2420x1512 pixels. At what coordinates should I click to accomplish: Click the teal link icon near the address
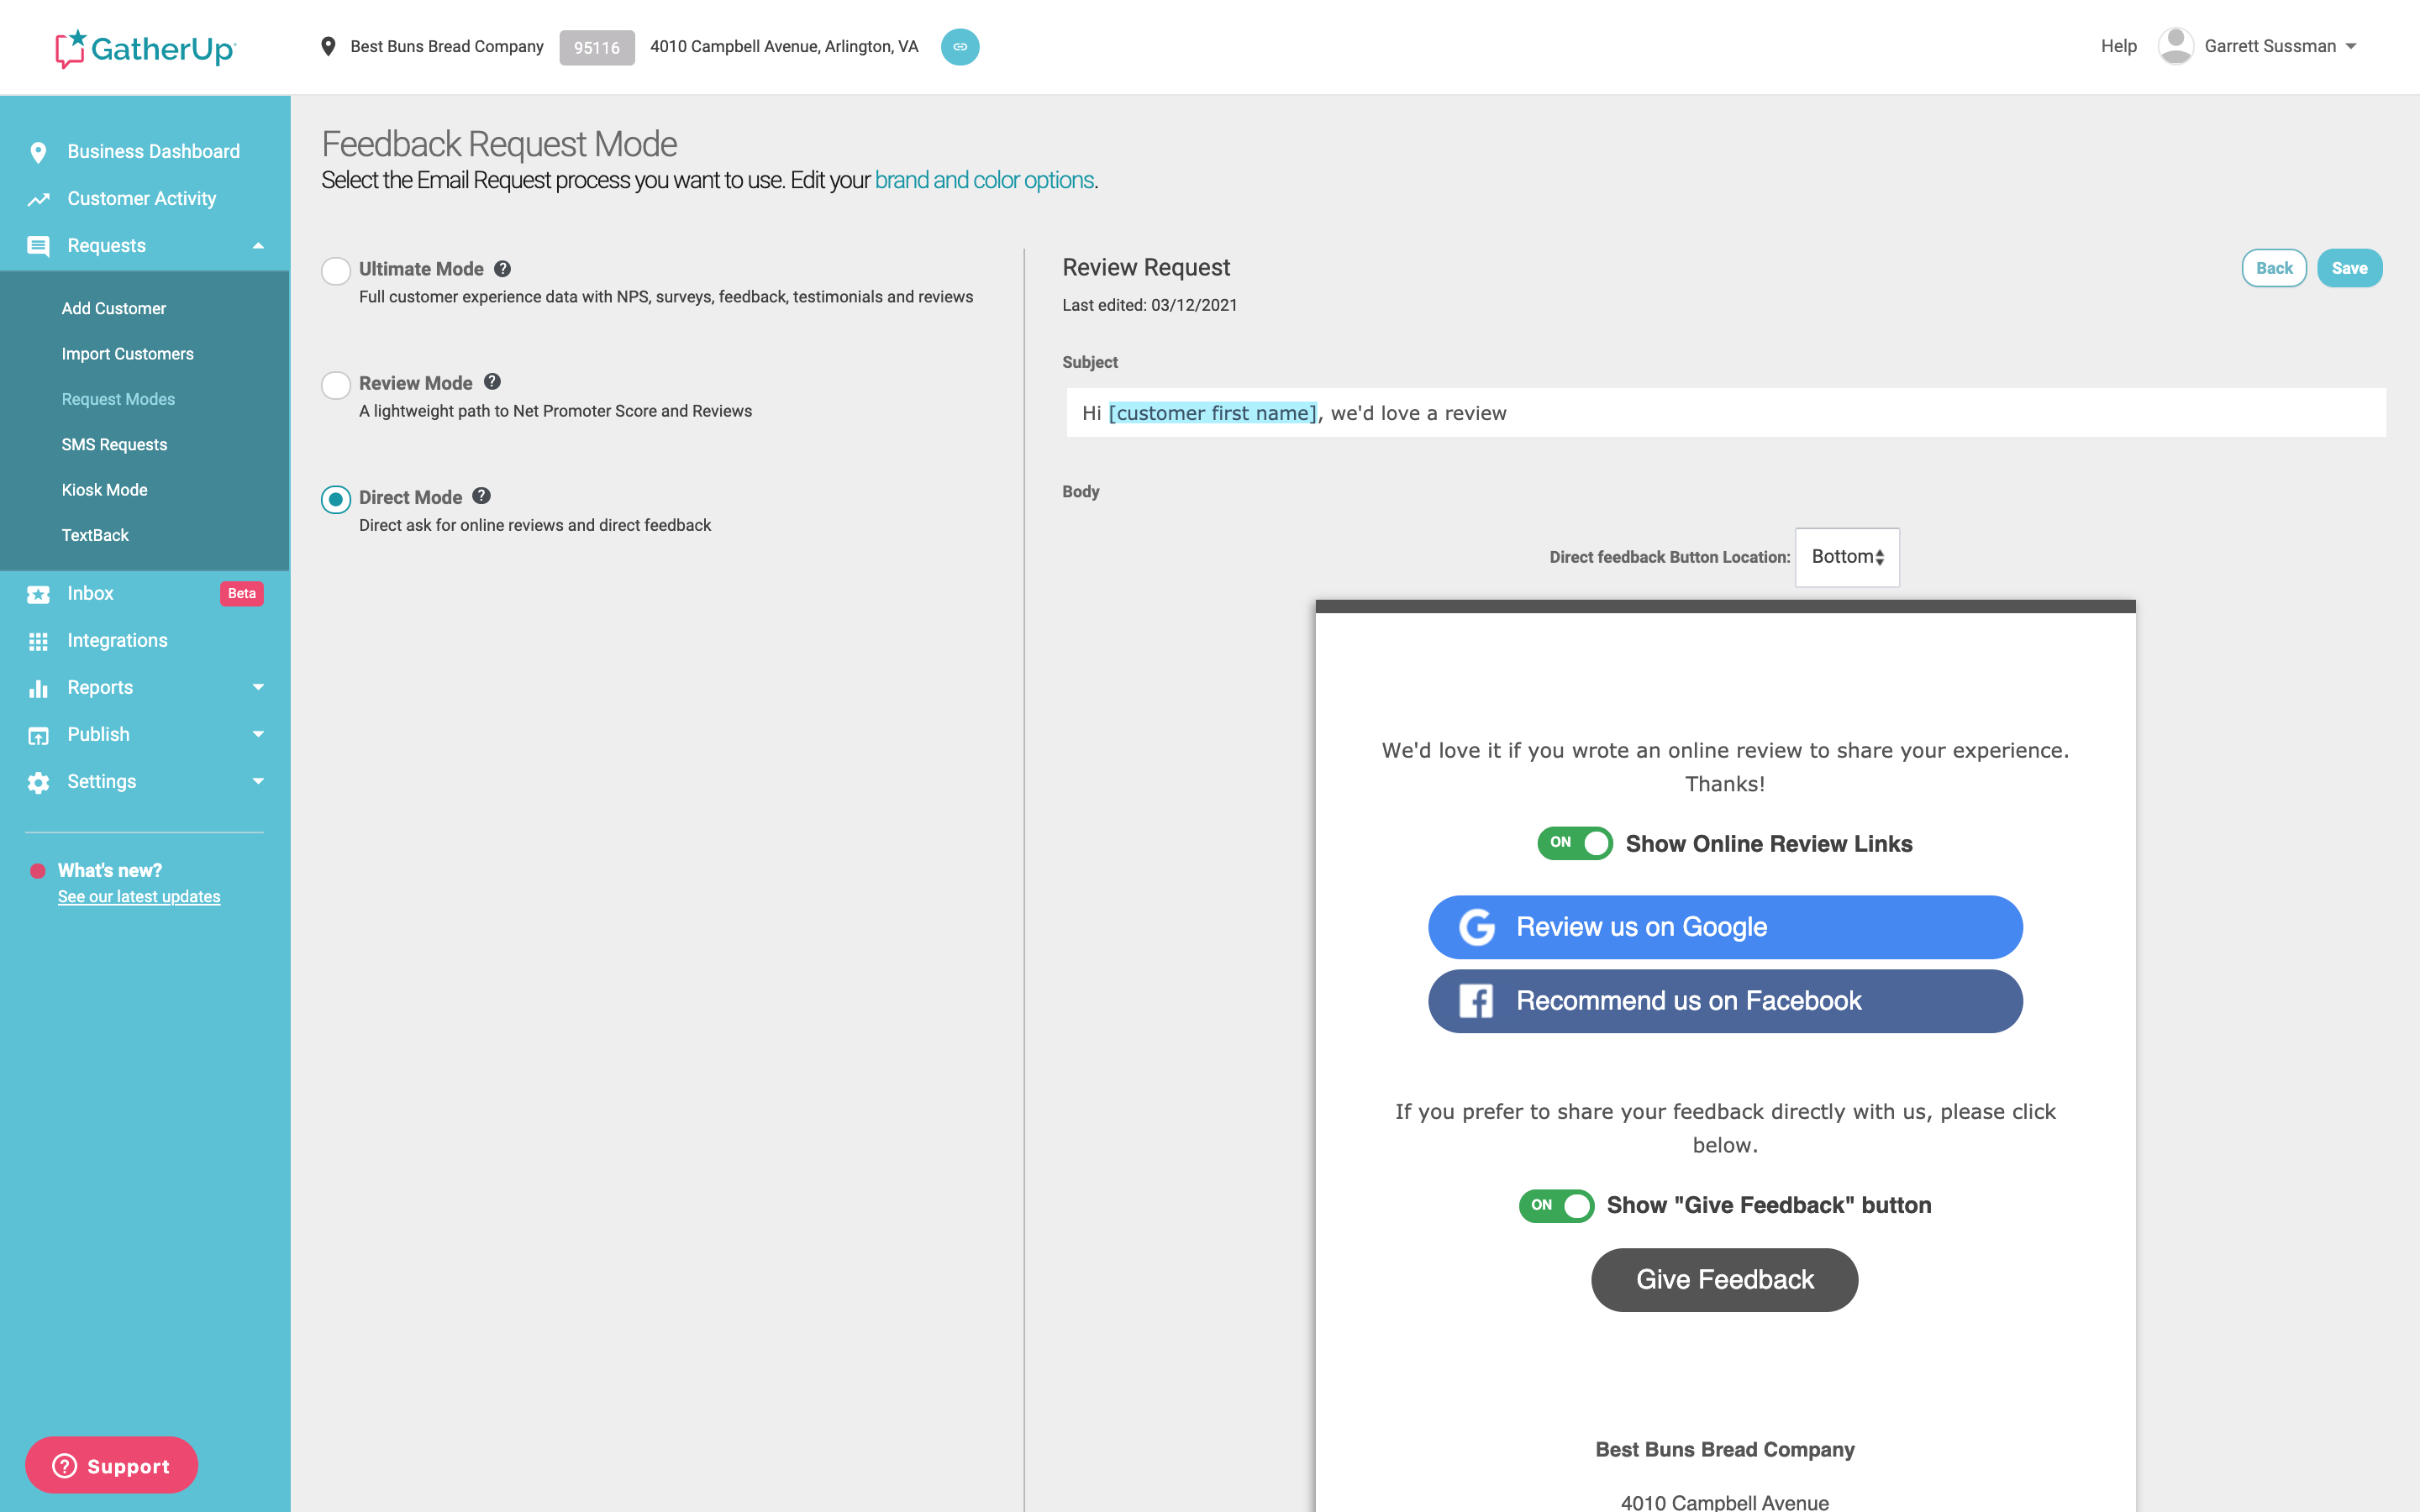pyautogui.click(x=960, y=46)
